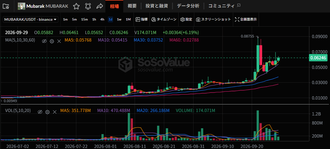This screenshot has height=149, width=330.
Task: Click the 2026-08-11 date axis label
Action: click(135, 146)
